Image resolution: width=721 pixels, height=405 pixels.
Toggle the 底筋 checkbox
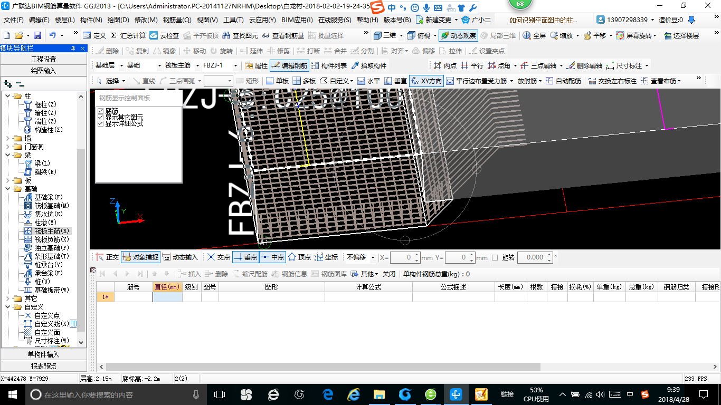click(100, 111)
